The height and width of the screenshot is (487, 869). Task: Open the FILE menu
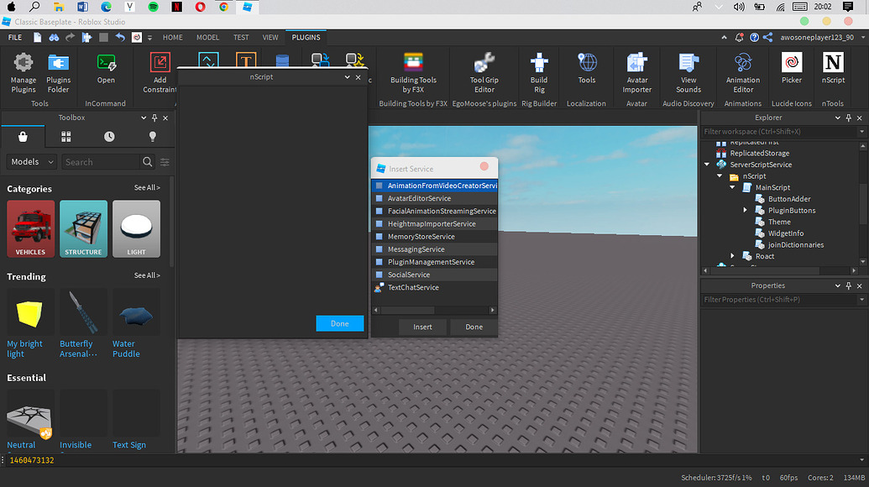pyautogui.click(x=15, y=37)
